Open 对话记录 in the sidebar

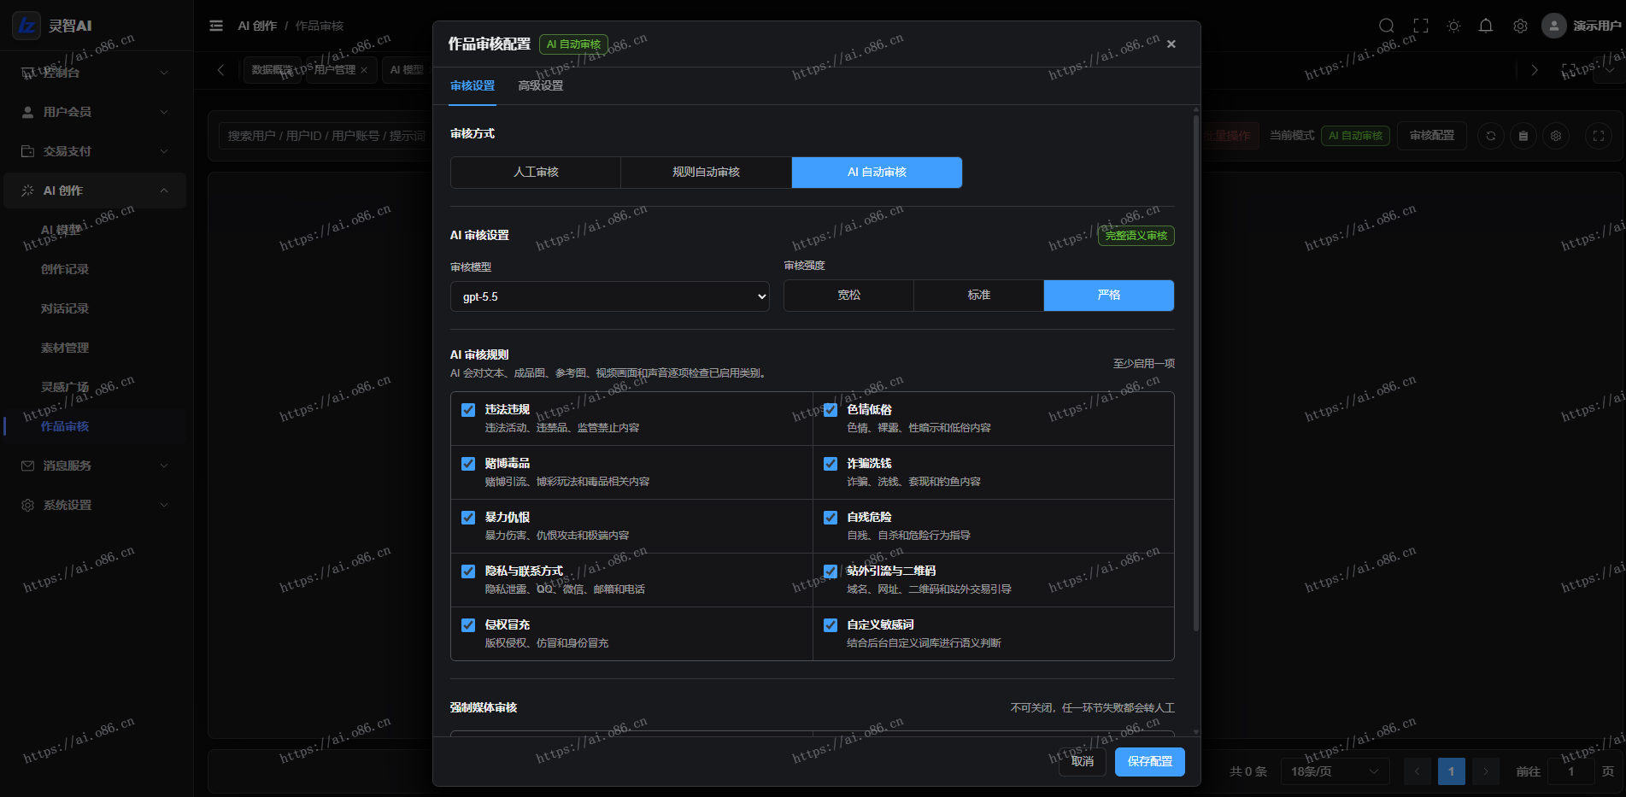(x=65, y=308)
